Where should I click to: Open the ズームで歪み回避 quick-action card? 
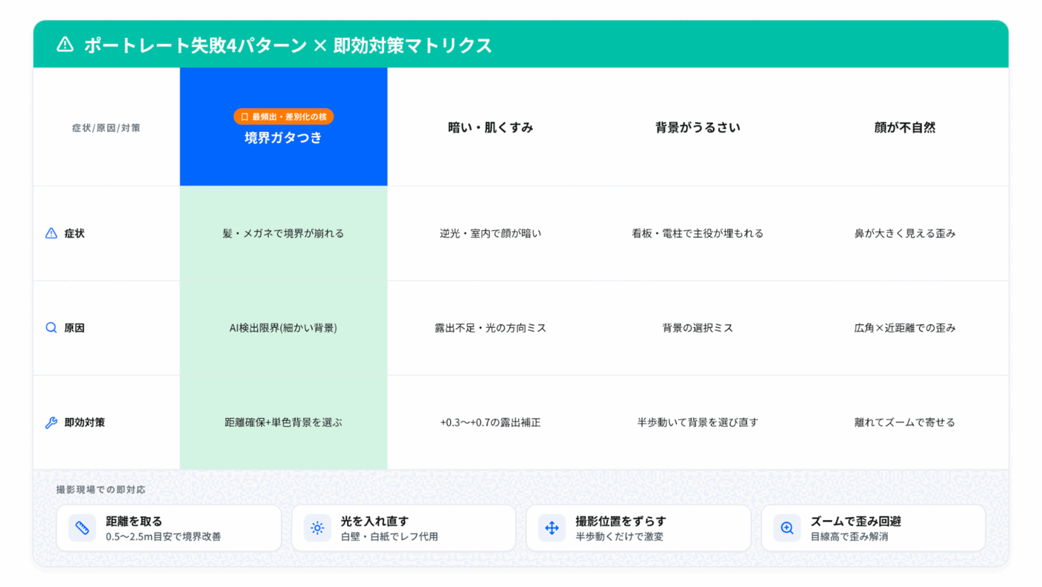(873, 528)
